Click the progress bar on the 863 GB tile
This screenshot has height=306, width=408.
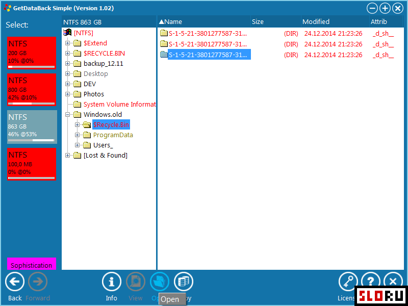tap(31, 140)
